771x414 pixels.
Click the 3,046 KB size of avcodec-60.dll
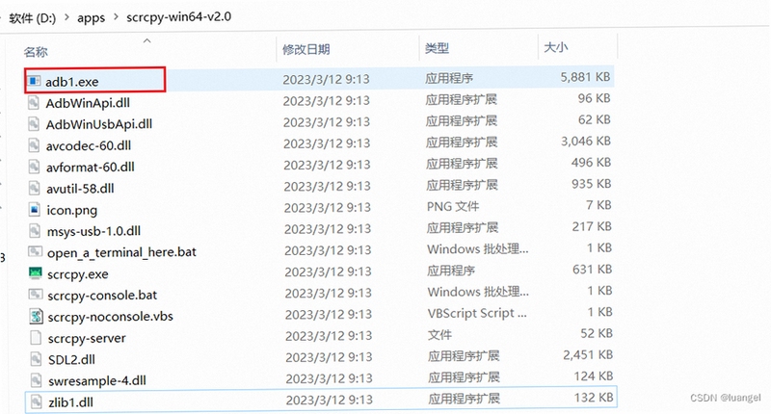click(586, 142)
